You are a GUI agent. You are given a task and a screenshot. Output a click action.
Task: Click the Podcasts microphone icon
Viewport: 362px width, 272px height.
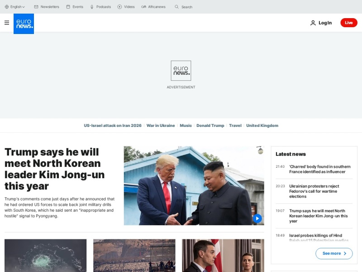tap(92, 7)
